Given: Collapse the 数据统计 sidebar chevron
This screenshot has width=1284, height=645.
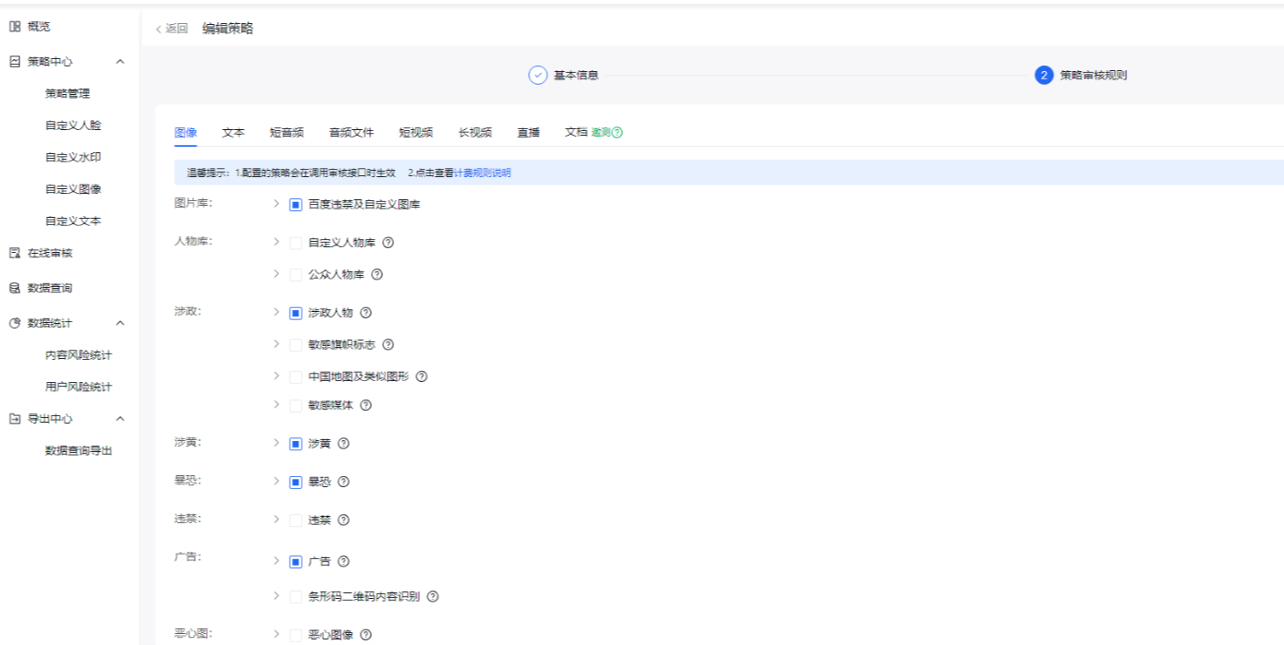Looking at the screenshot, I should [120, 323].
